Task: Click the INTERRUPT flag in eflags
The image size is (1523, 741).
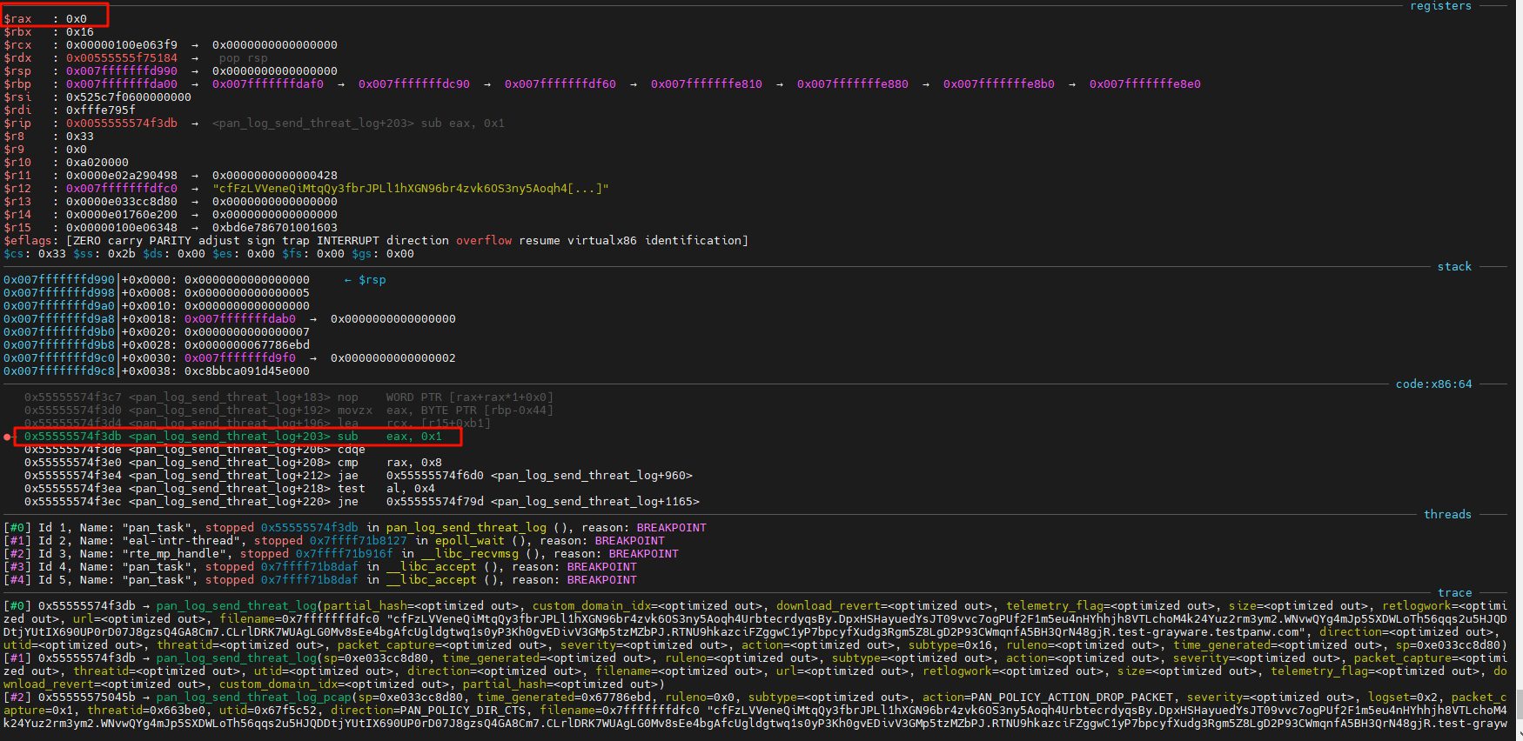Action: pyautogui.click(x=348, y=240)
